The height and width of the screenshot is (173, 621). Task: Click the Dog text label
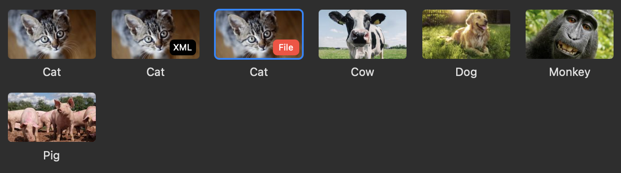pos(466,72)
